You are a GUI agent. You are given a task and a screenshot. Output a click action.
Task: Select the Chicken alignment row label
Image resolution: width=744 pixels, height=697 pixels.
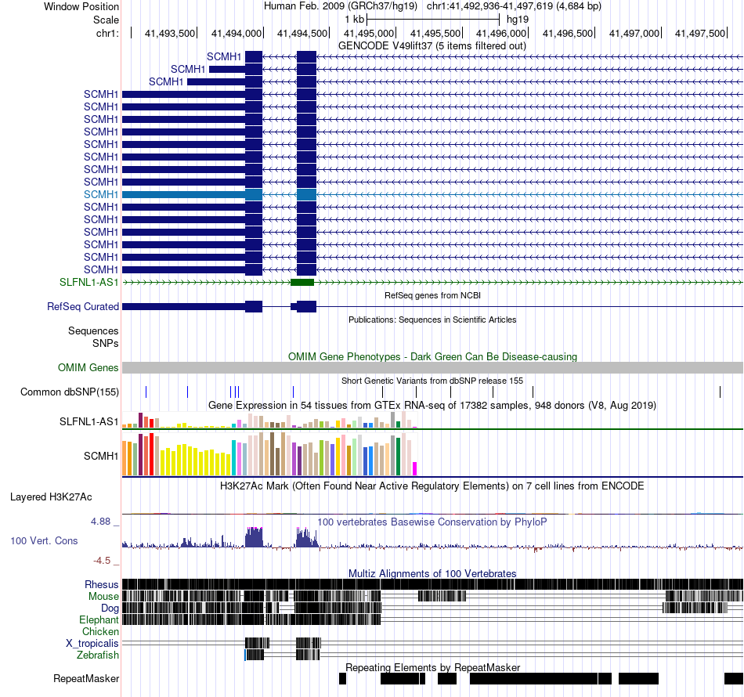100,631
